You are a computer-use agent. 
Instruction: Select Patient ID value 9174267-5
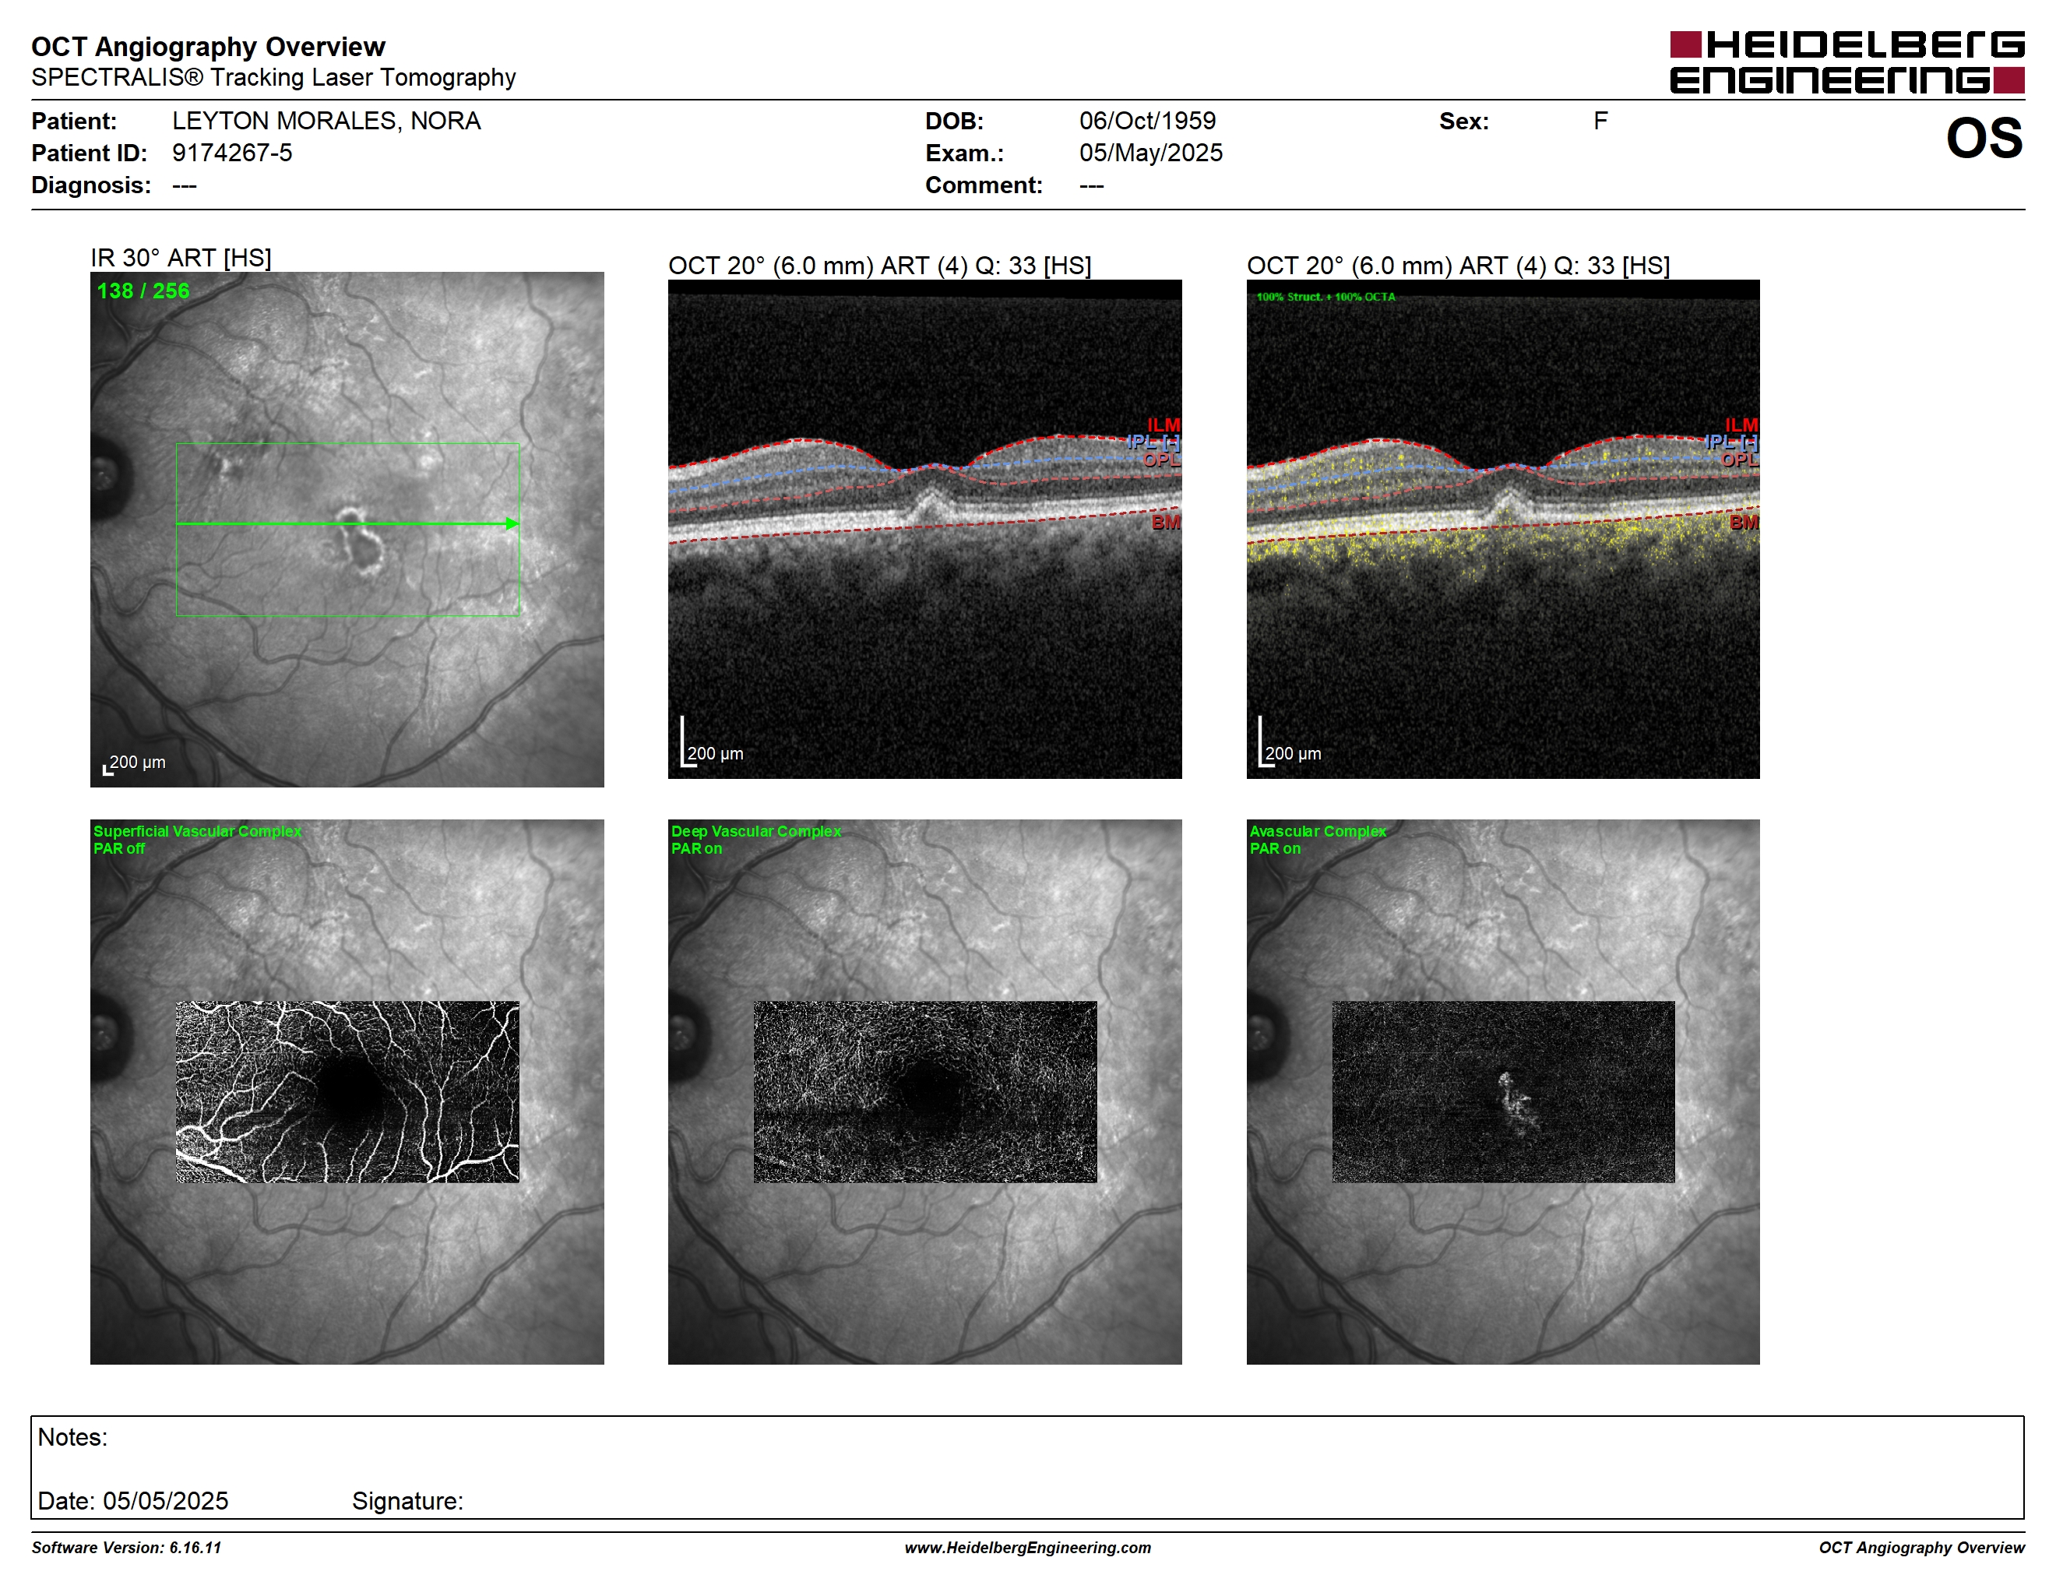(231, 153)
